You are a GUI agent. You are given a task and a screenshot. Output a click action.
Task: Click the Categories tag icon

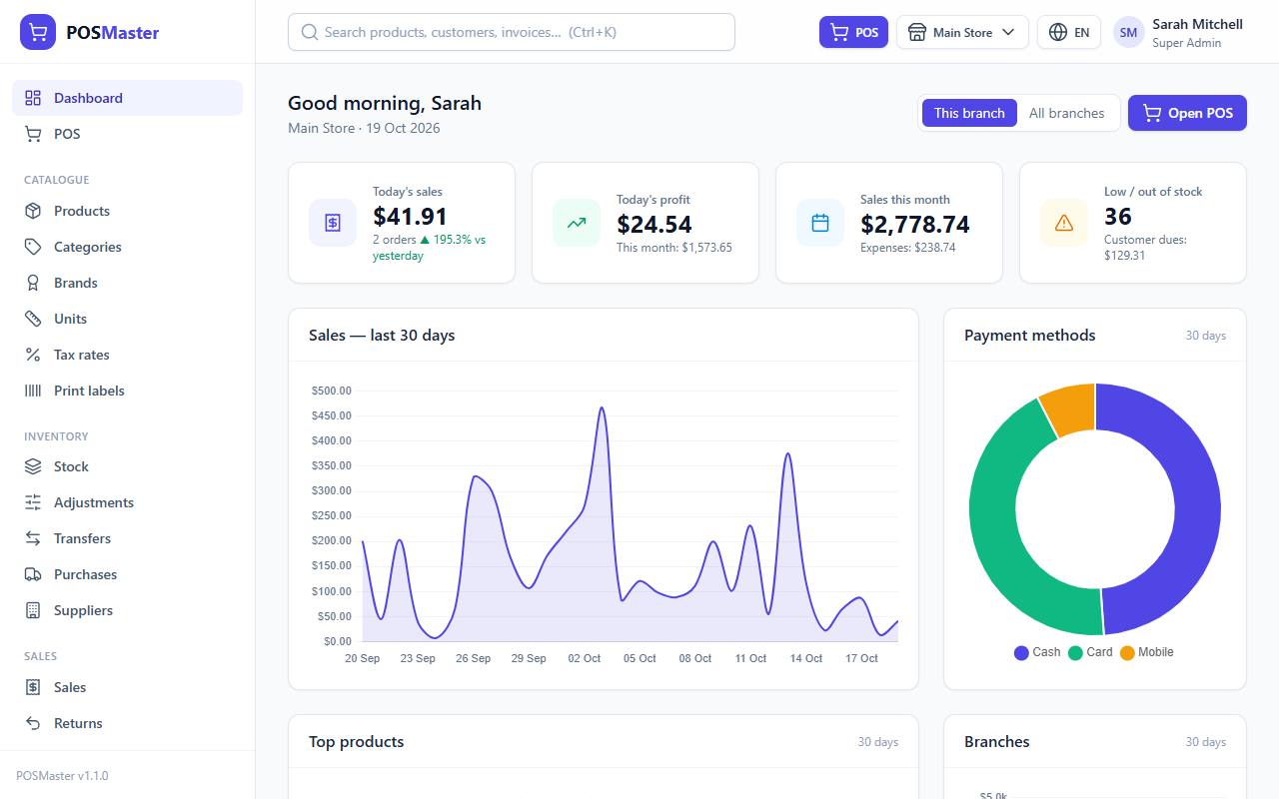[x=33, y=247]
